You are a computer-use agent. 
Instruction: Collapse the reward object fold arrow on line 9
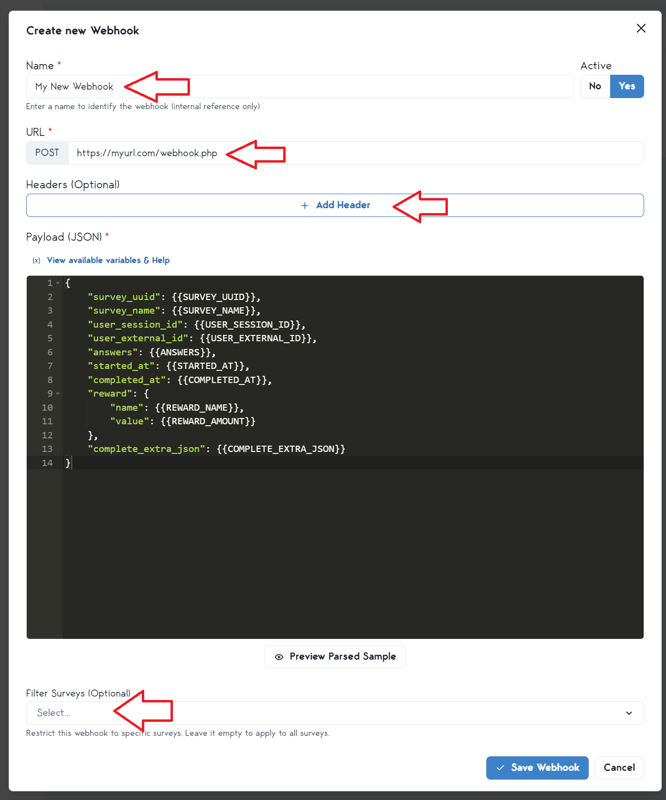58,394
